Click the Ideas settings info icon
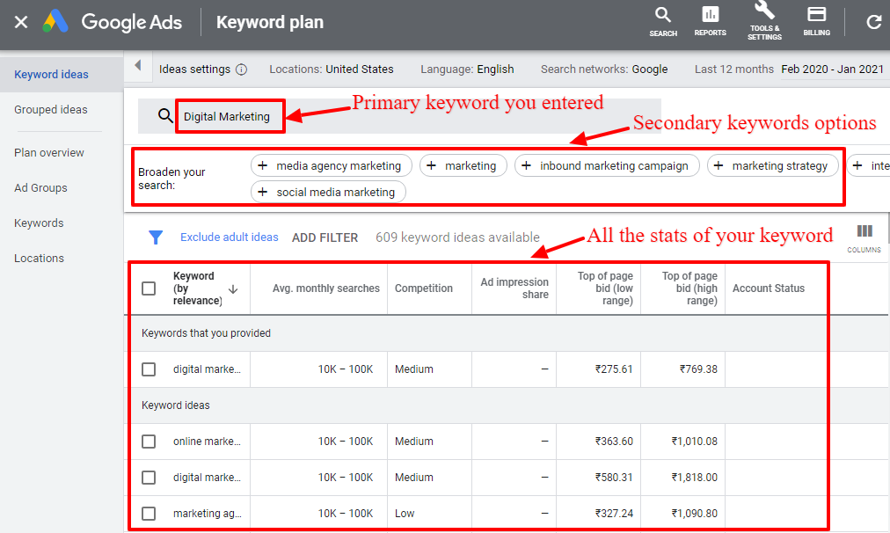 tap(241, 69)
